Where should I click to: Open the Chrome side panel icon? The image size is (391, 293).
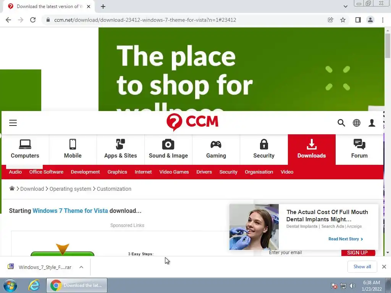358,20
